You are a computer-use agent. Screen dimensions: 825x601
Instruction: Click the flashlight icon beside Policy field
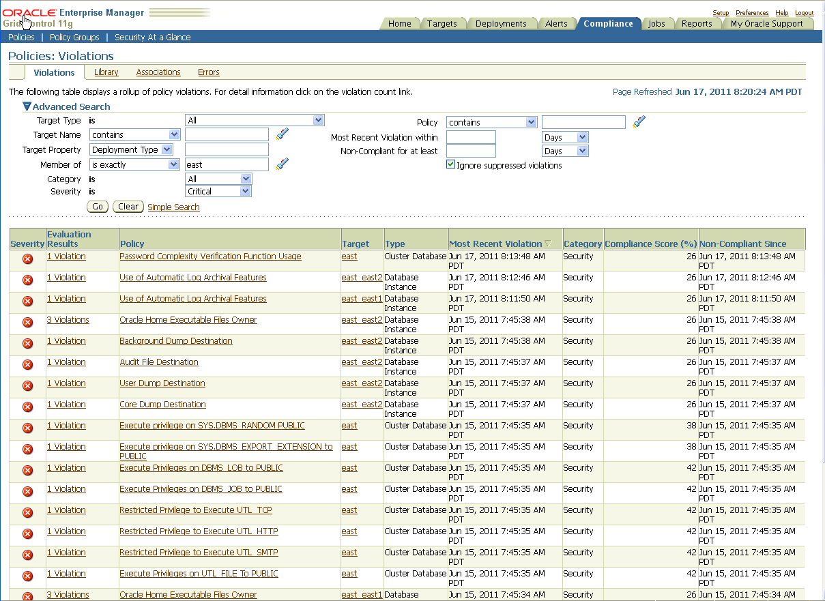(x=639, y=122)
